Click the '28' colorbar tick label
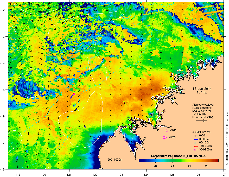Image resolution: width=229 pixels, height=177 pixels. pyautogui.click(x=189, y=166)
